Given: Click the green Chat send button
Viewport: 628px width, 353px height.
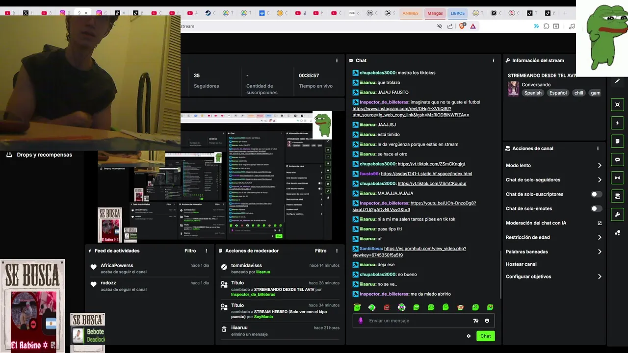Looking at the screenshot, I should [485, 336].
